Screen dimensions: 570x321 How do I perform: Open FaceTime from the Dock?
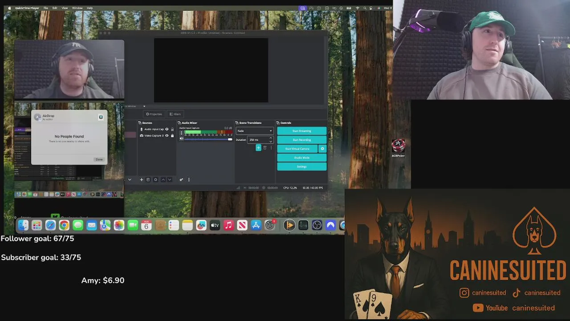coord(133,226)
